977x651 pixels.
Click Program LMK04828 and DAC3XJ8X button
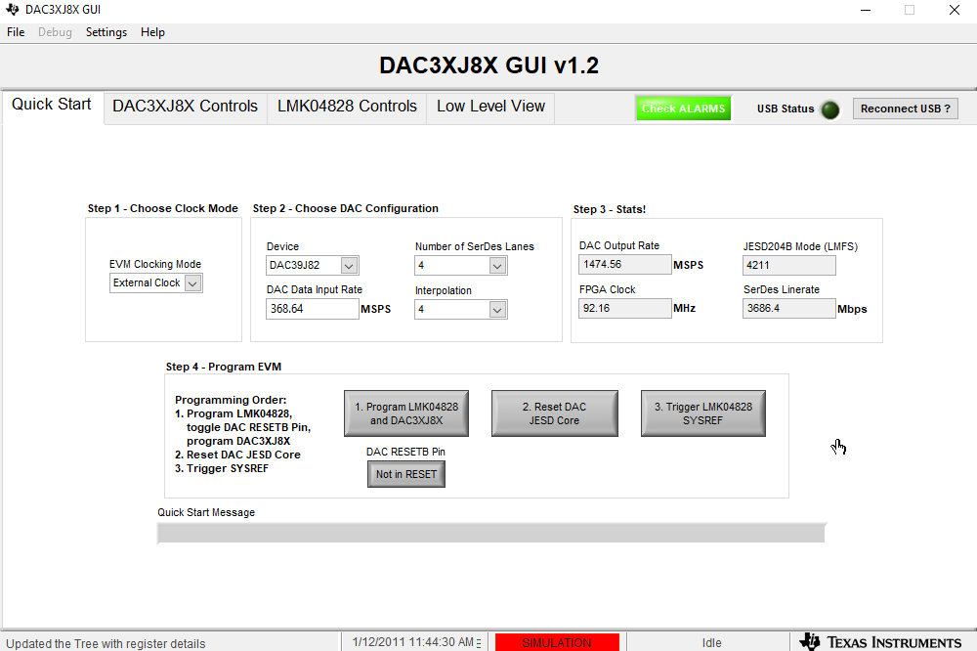(x=406, y=413)
